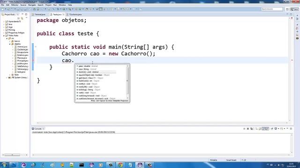Select the teste.java editor tab
The height and width of the screenshot is (168, 300).
pyautogui.click(x=57, y=14)
